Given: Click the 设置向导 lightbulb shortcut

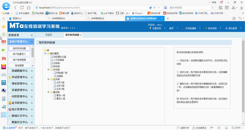Looking at the screenshot, I should 155,28.
